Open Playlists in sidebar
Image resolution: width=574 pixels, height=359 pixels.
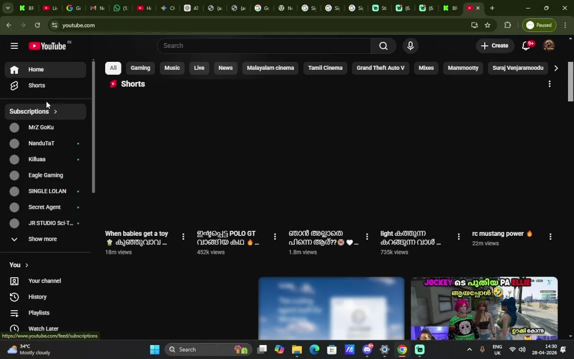[45, 313]
